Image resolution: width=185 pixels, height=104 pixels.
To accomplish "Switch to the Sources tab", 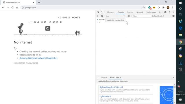I will coord(130,12).
